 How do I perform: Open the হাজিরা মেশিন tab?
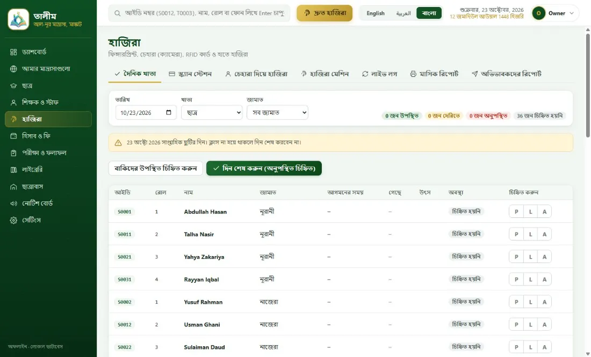(325, 74)
